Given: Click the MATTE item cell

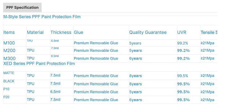Looking at the screenshot, I should (9, 73).
